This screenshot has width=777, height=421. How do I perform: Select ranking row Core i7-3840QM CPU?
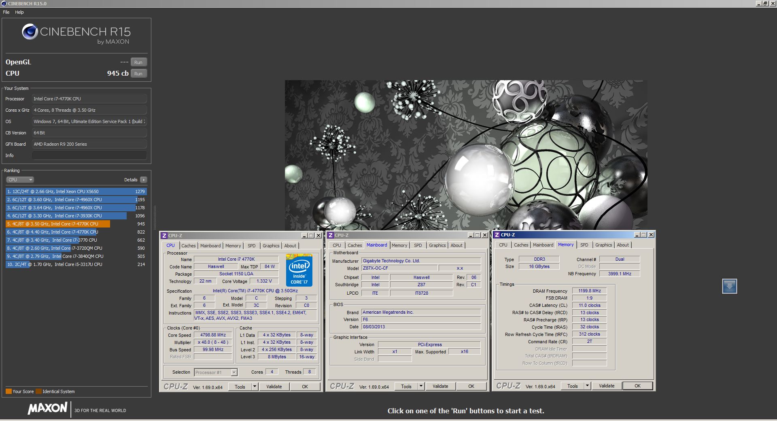pyautogui.click(x=76, y=256)
